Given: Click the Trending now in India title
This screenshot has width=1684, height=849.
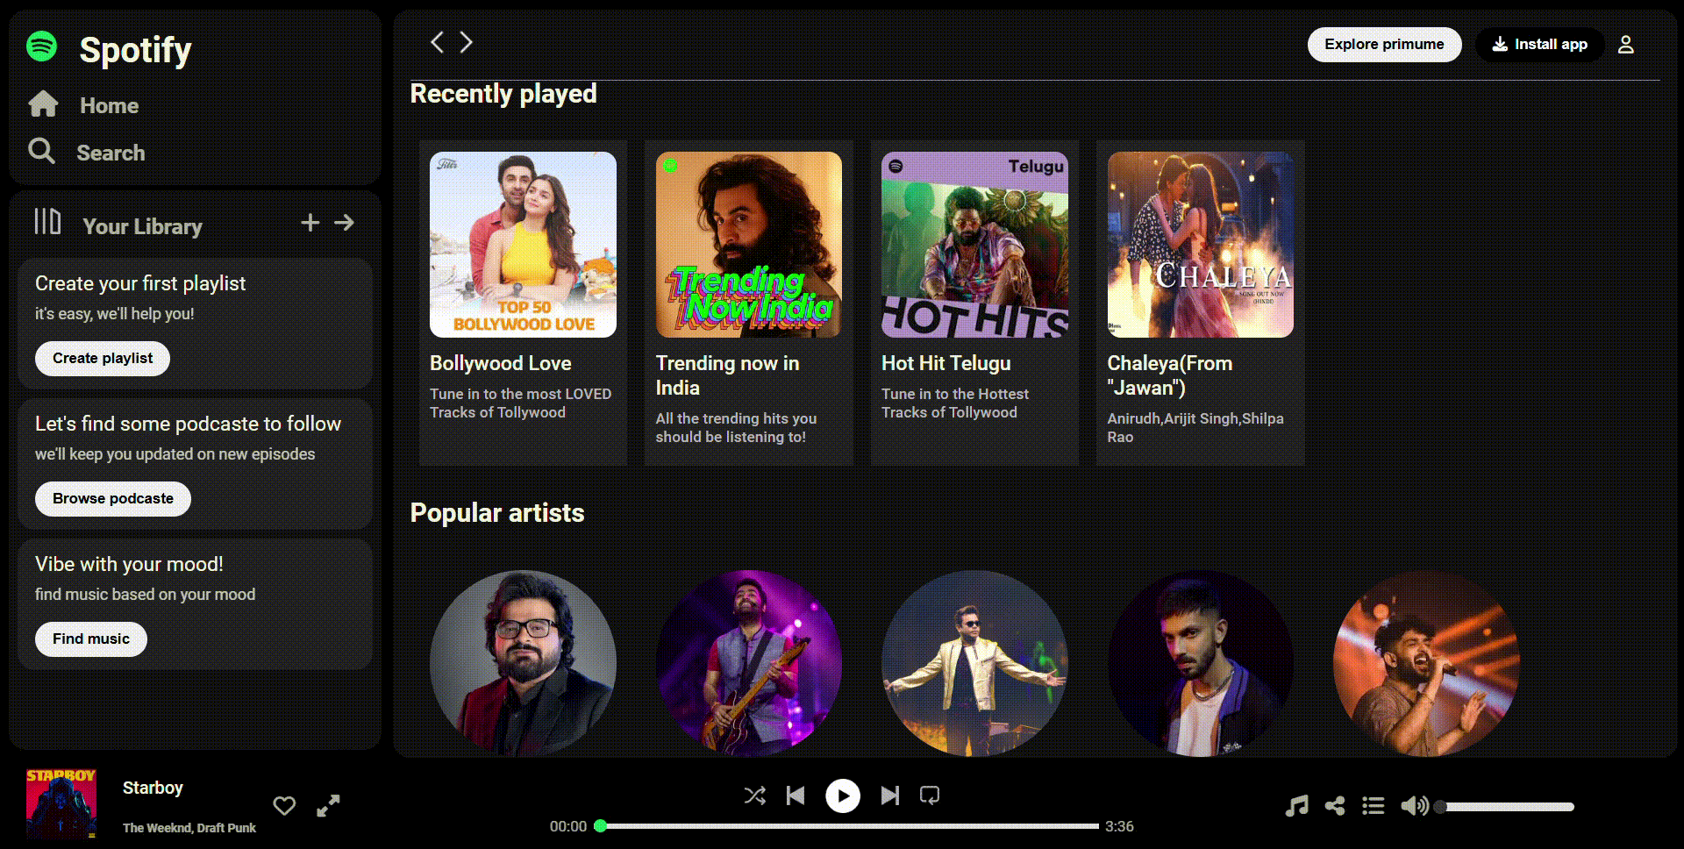Looking at the screenshot, I should tap(727, 375).
